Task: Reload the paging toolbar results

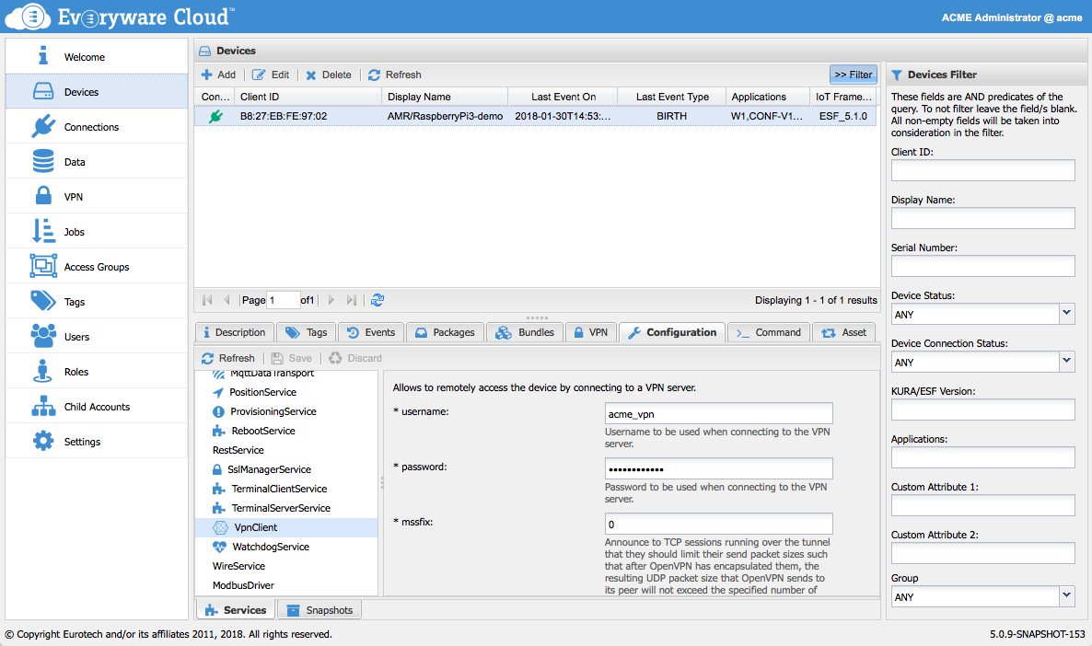Action: pos(378,300)
